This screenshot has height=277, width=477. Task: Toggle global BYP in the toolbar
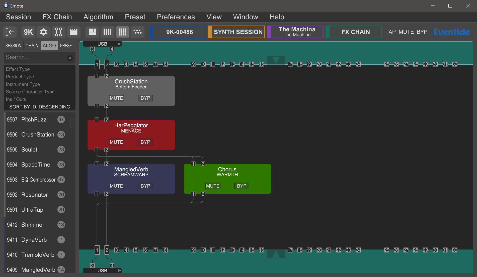422,32
